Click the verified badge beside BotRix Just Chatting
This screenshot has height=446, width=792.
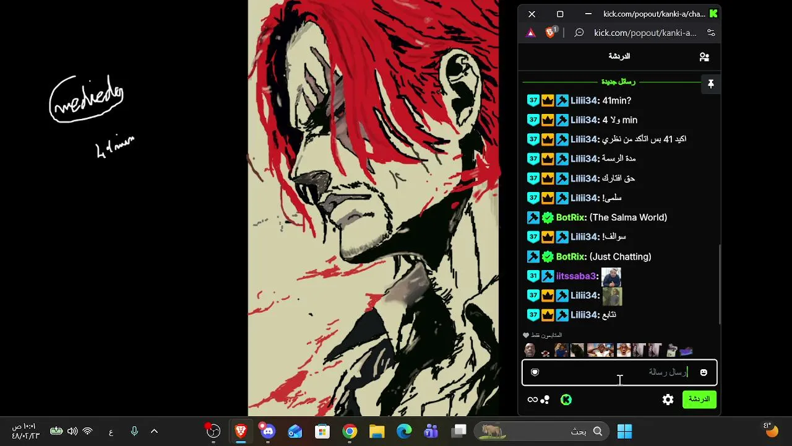point(548,256)
